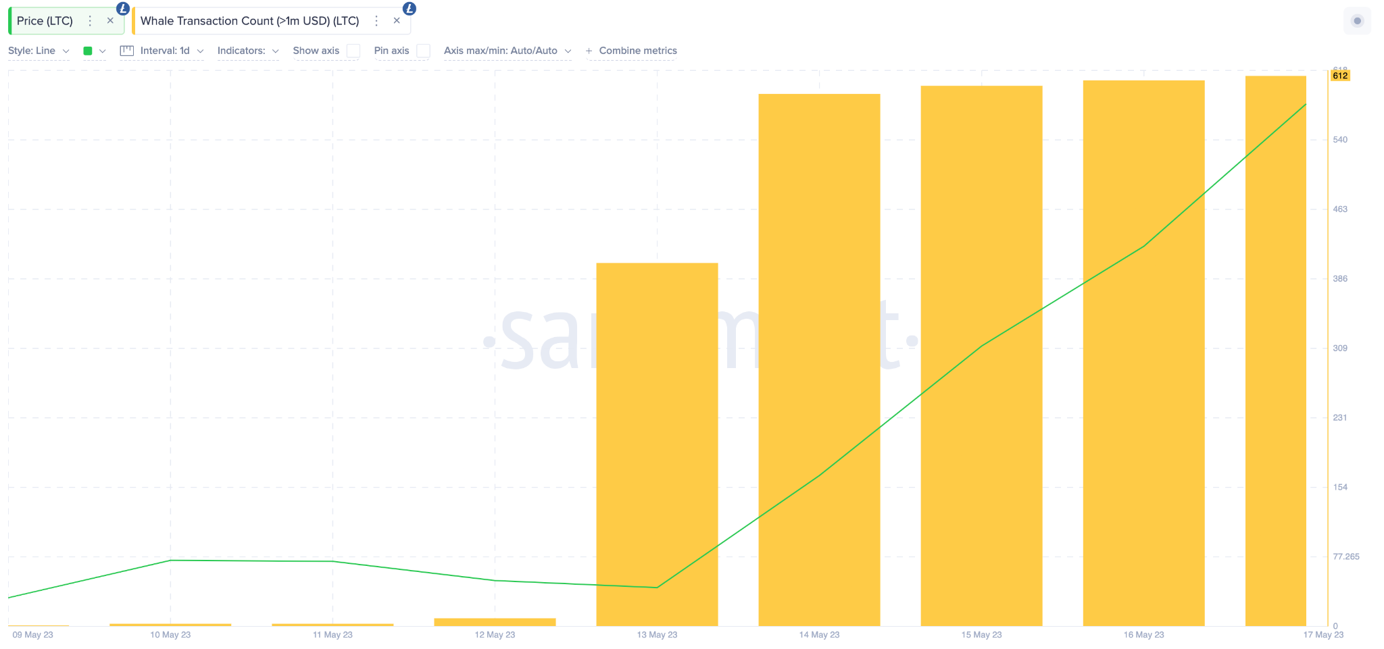Screen dimensions: 1384x649
Task: Click the interval ruler icon
Action: coord(126,51)
